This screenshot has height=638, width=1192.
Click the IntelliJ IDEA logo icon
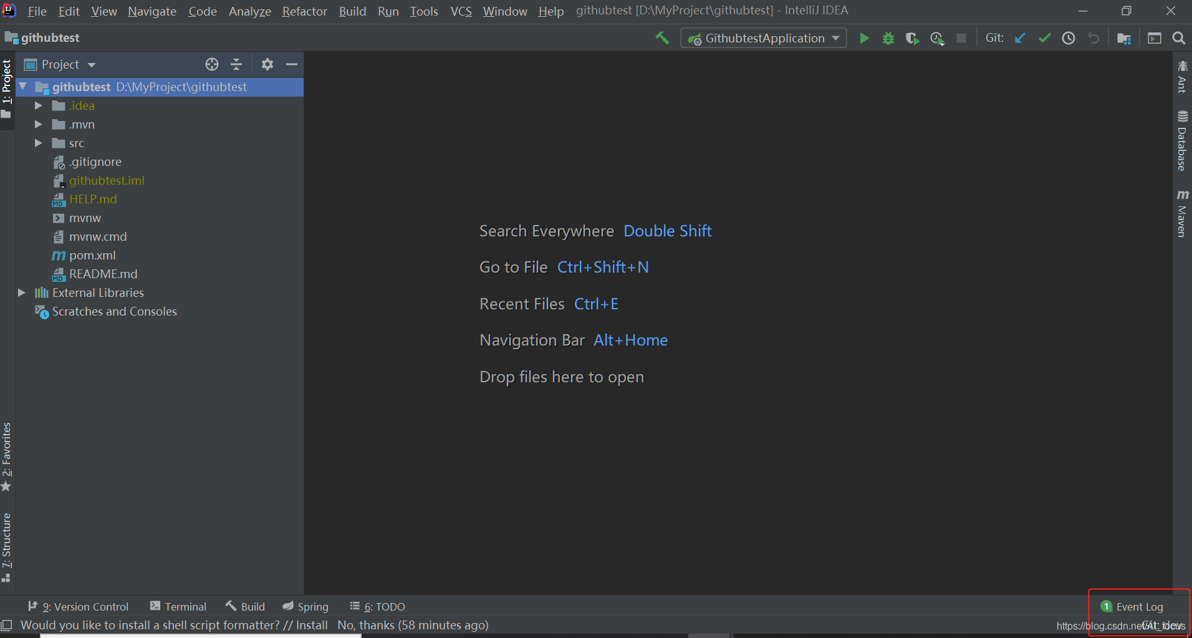9,11
